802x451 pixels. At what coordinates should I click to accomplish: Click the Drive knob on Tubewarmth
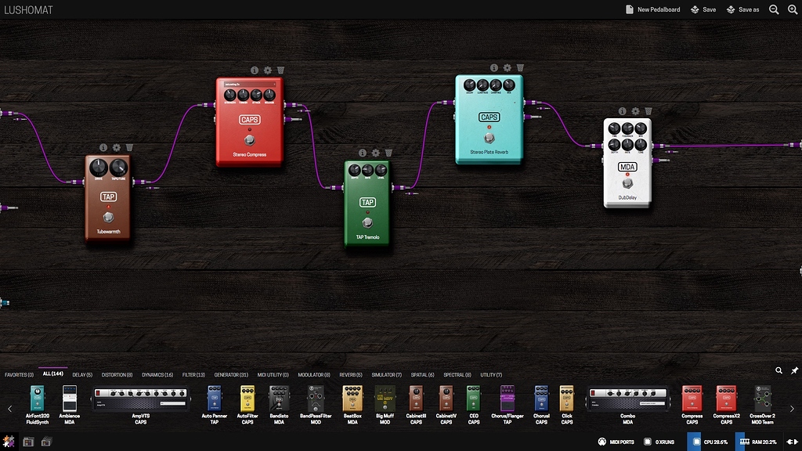[x=99, y=167]
